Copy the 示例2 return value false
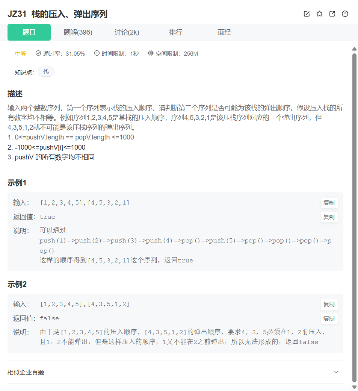The image size is (358, 391). click(x=329, y=319)
